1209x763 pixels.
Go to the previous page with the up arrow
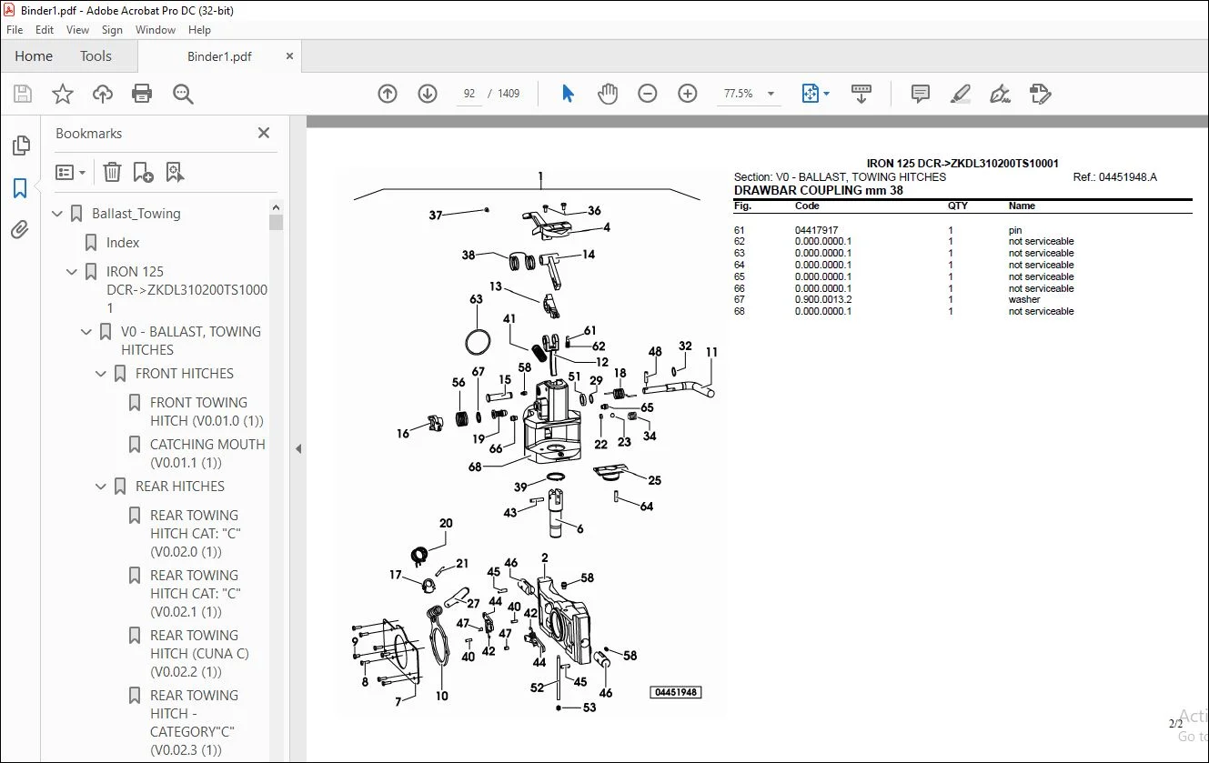(388, 94)
